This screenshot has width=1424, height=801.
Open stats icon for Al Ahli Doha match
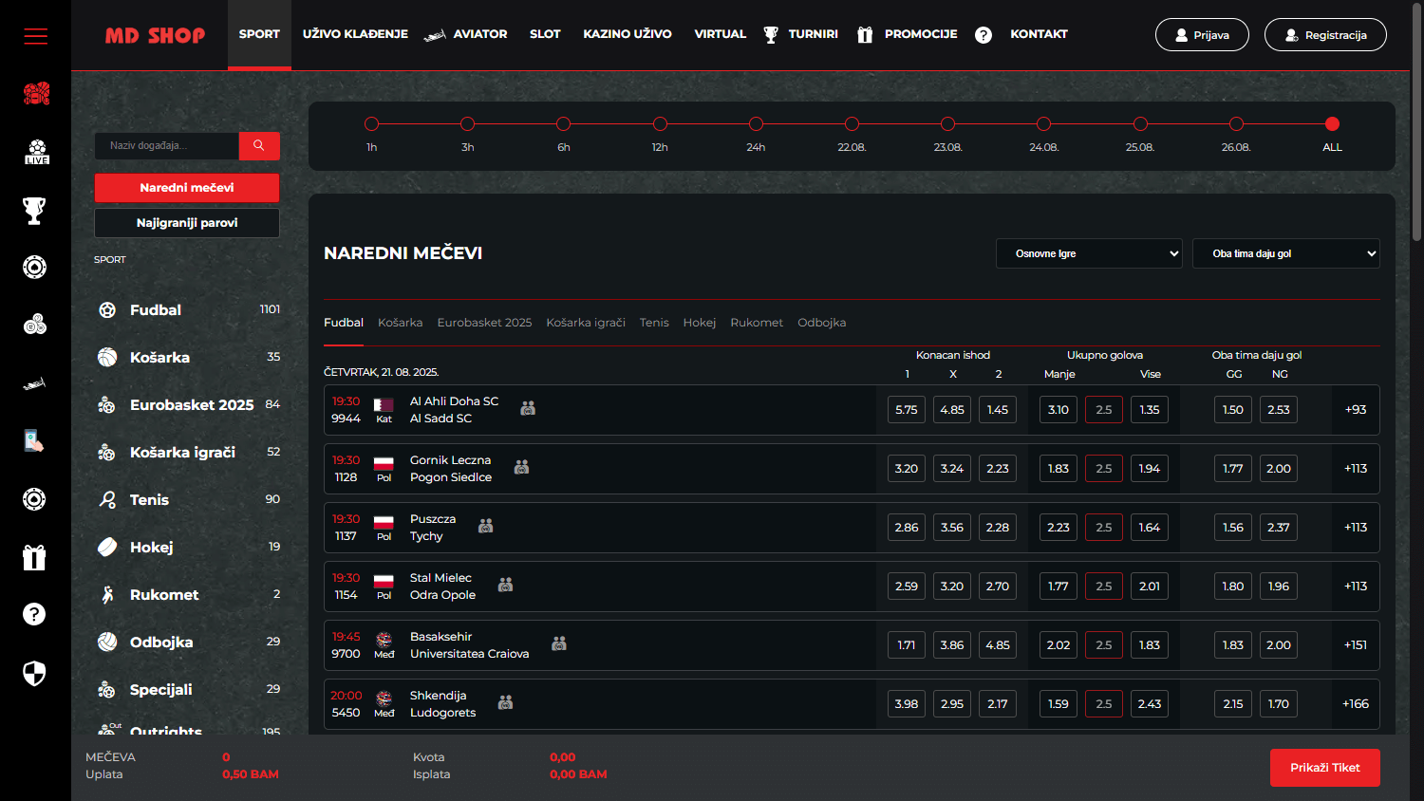pos(528,408)
